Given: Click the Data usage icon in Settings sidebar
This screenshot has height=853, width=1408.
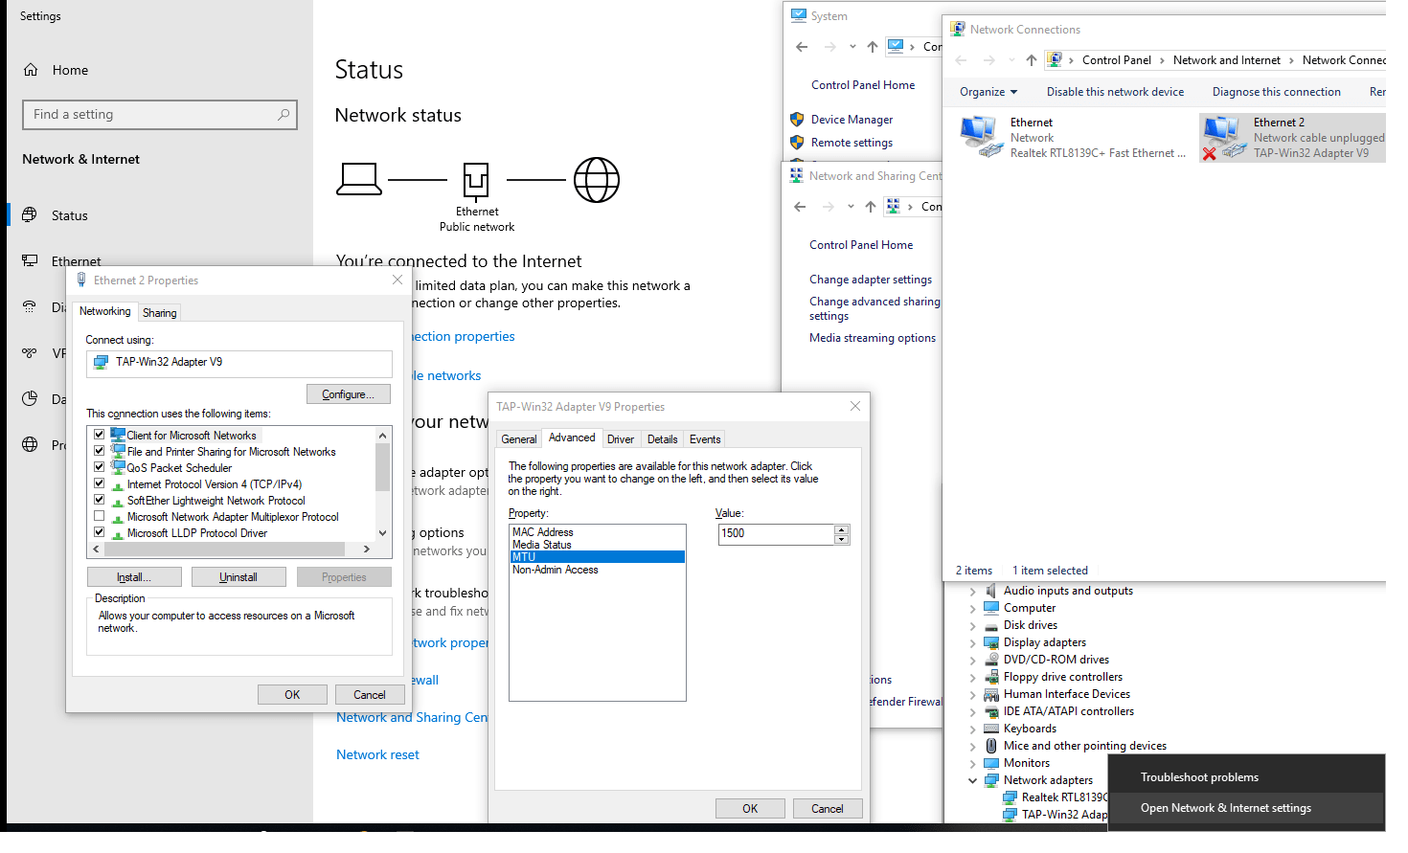Looking at the screenshot, I should 31,398.
